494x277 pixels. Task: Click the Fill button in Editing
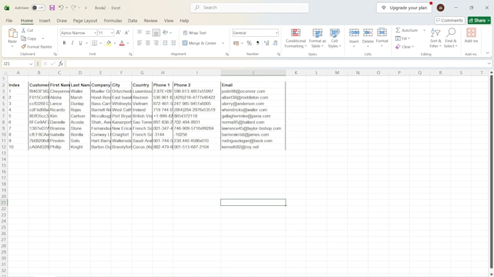[402, 38]
